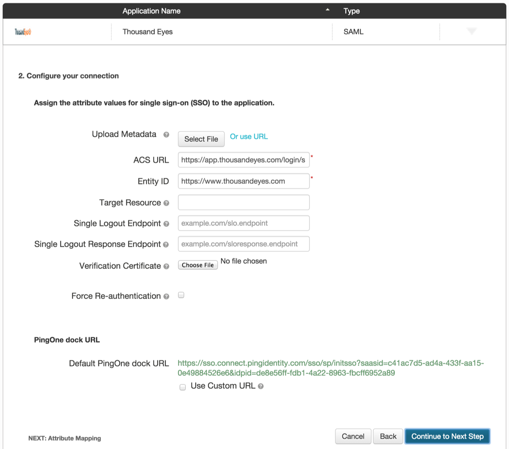Show Target Resource help tooltip icon
Screen dimensions: 509x449
tap(166, 203)
